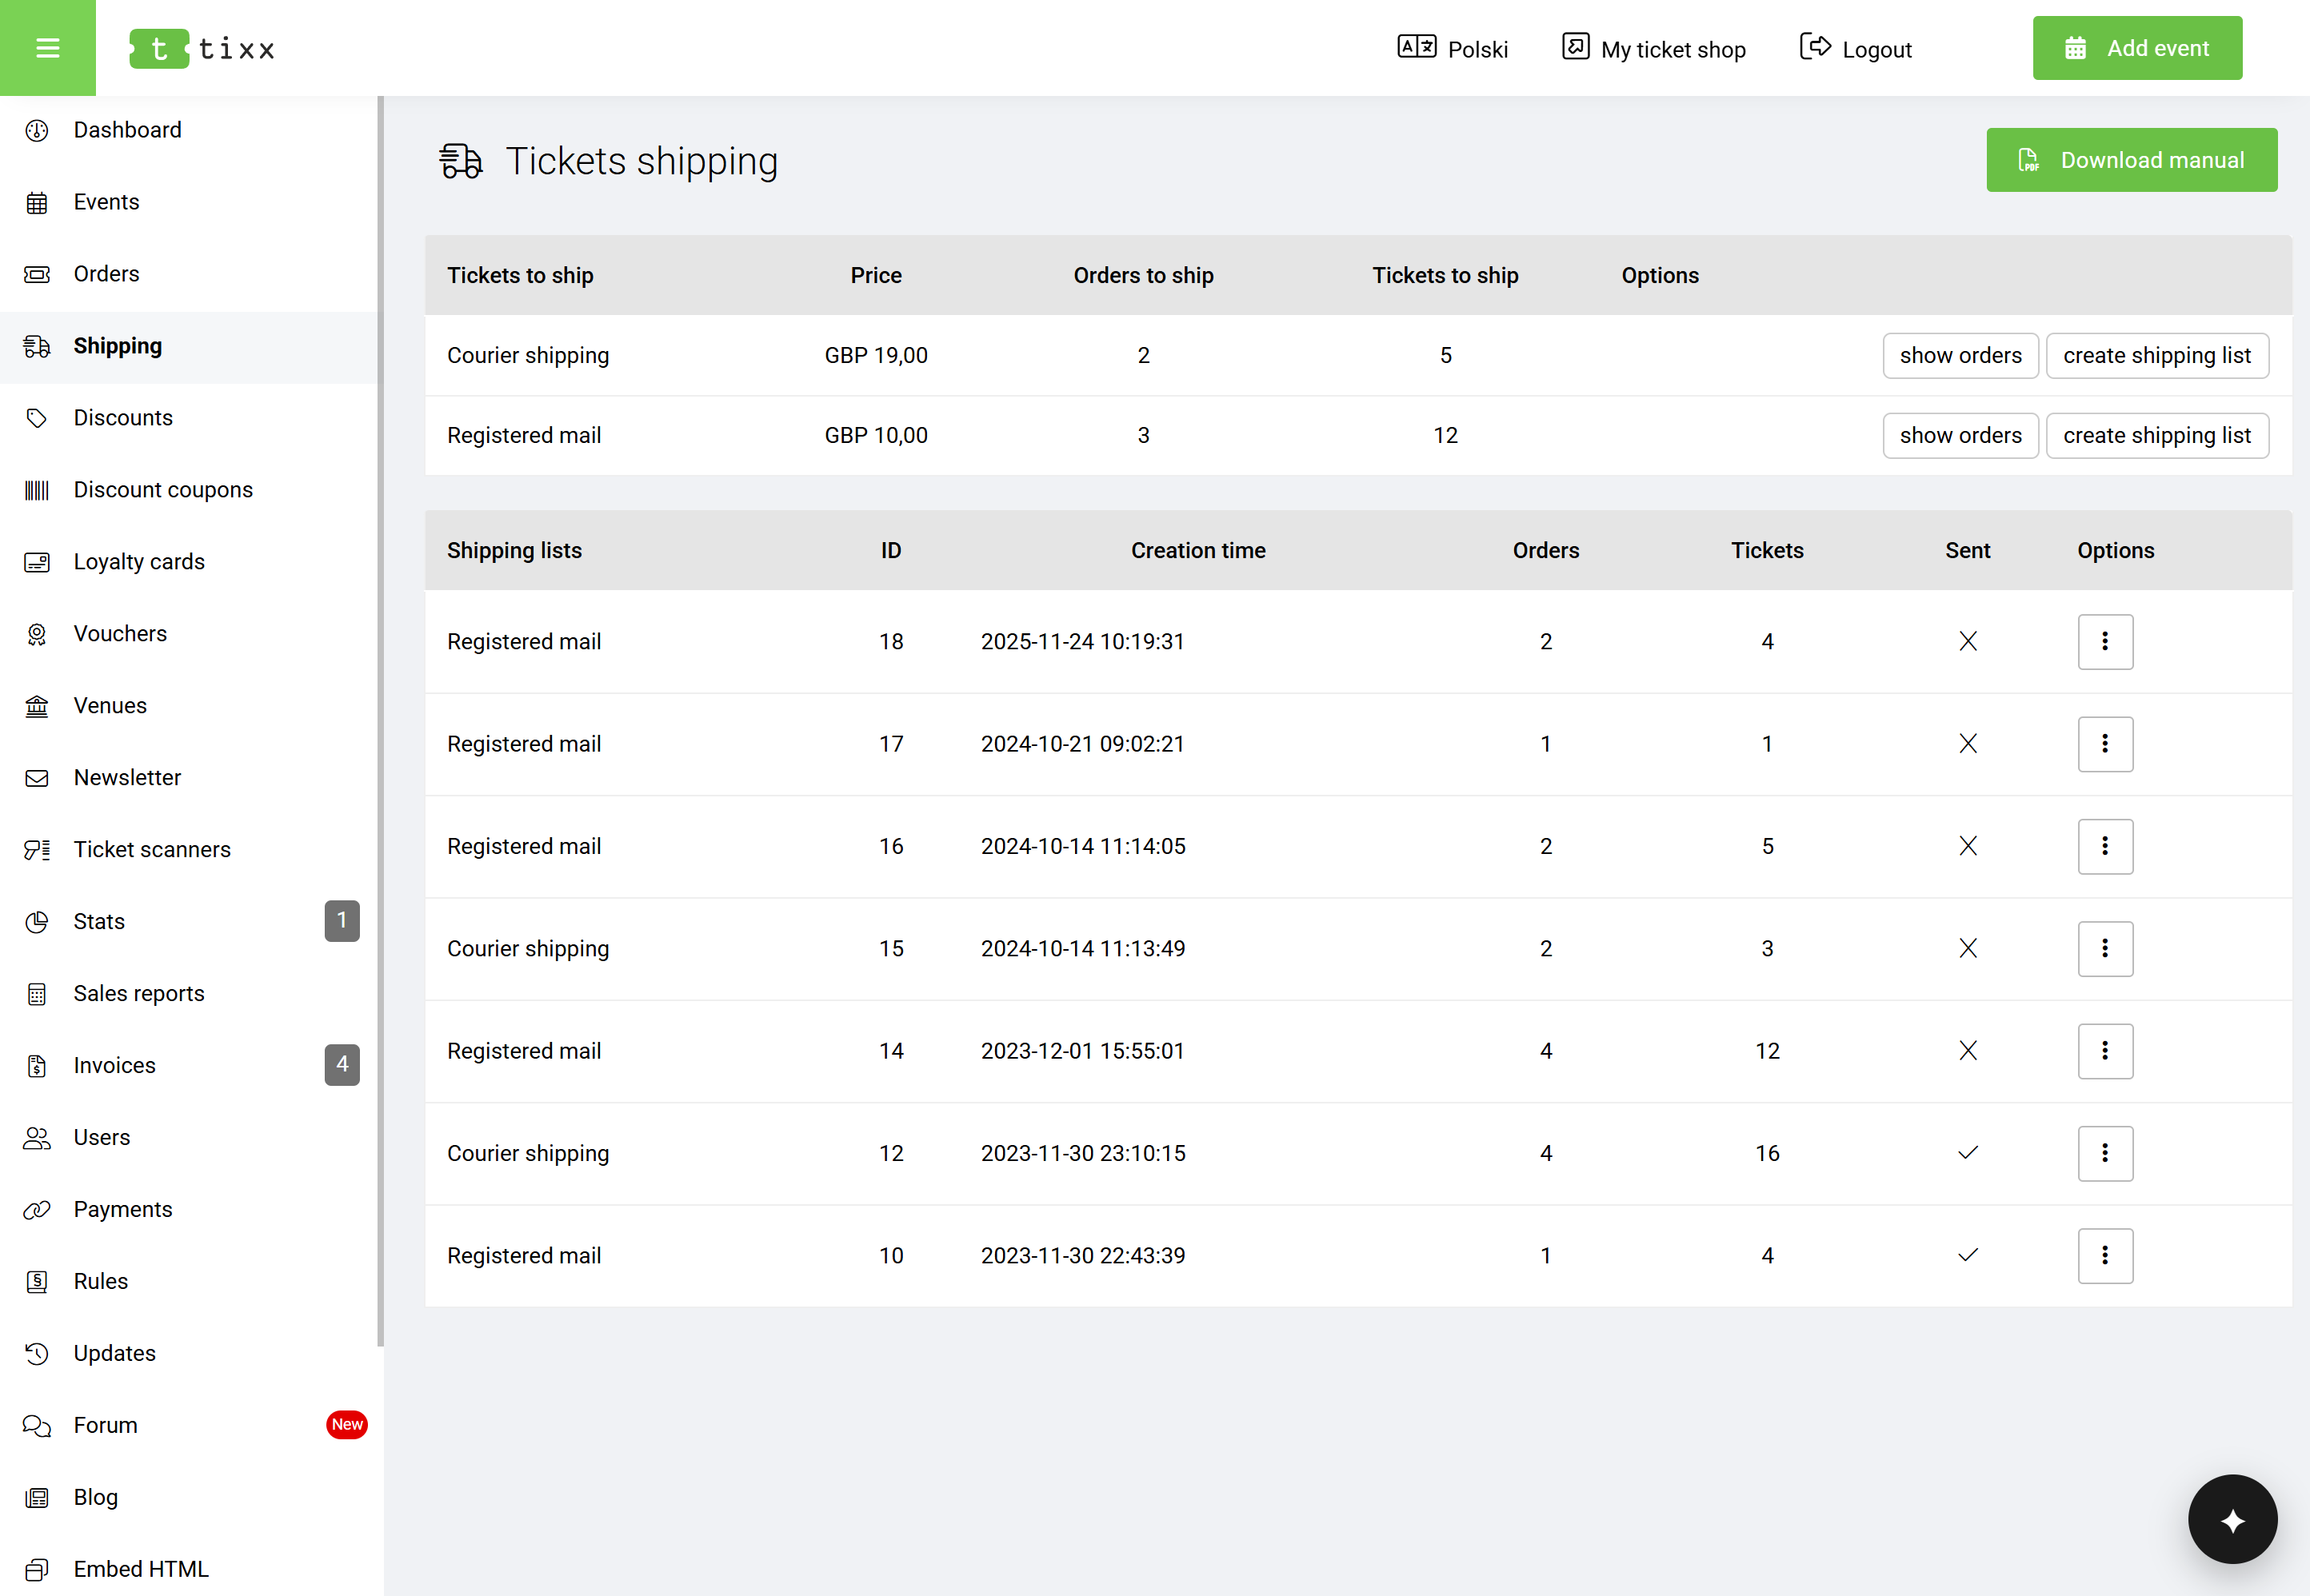The image size is (2310, 1596).
Task: Open My ticket shop
Action: click(1654, 48)
